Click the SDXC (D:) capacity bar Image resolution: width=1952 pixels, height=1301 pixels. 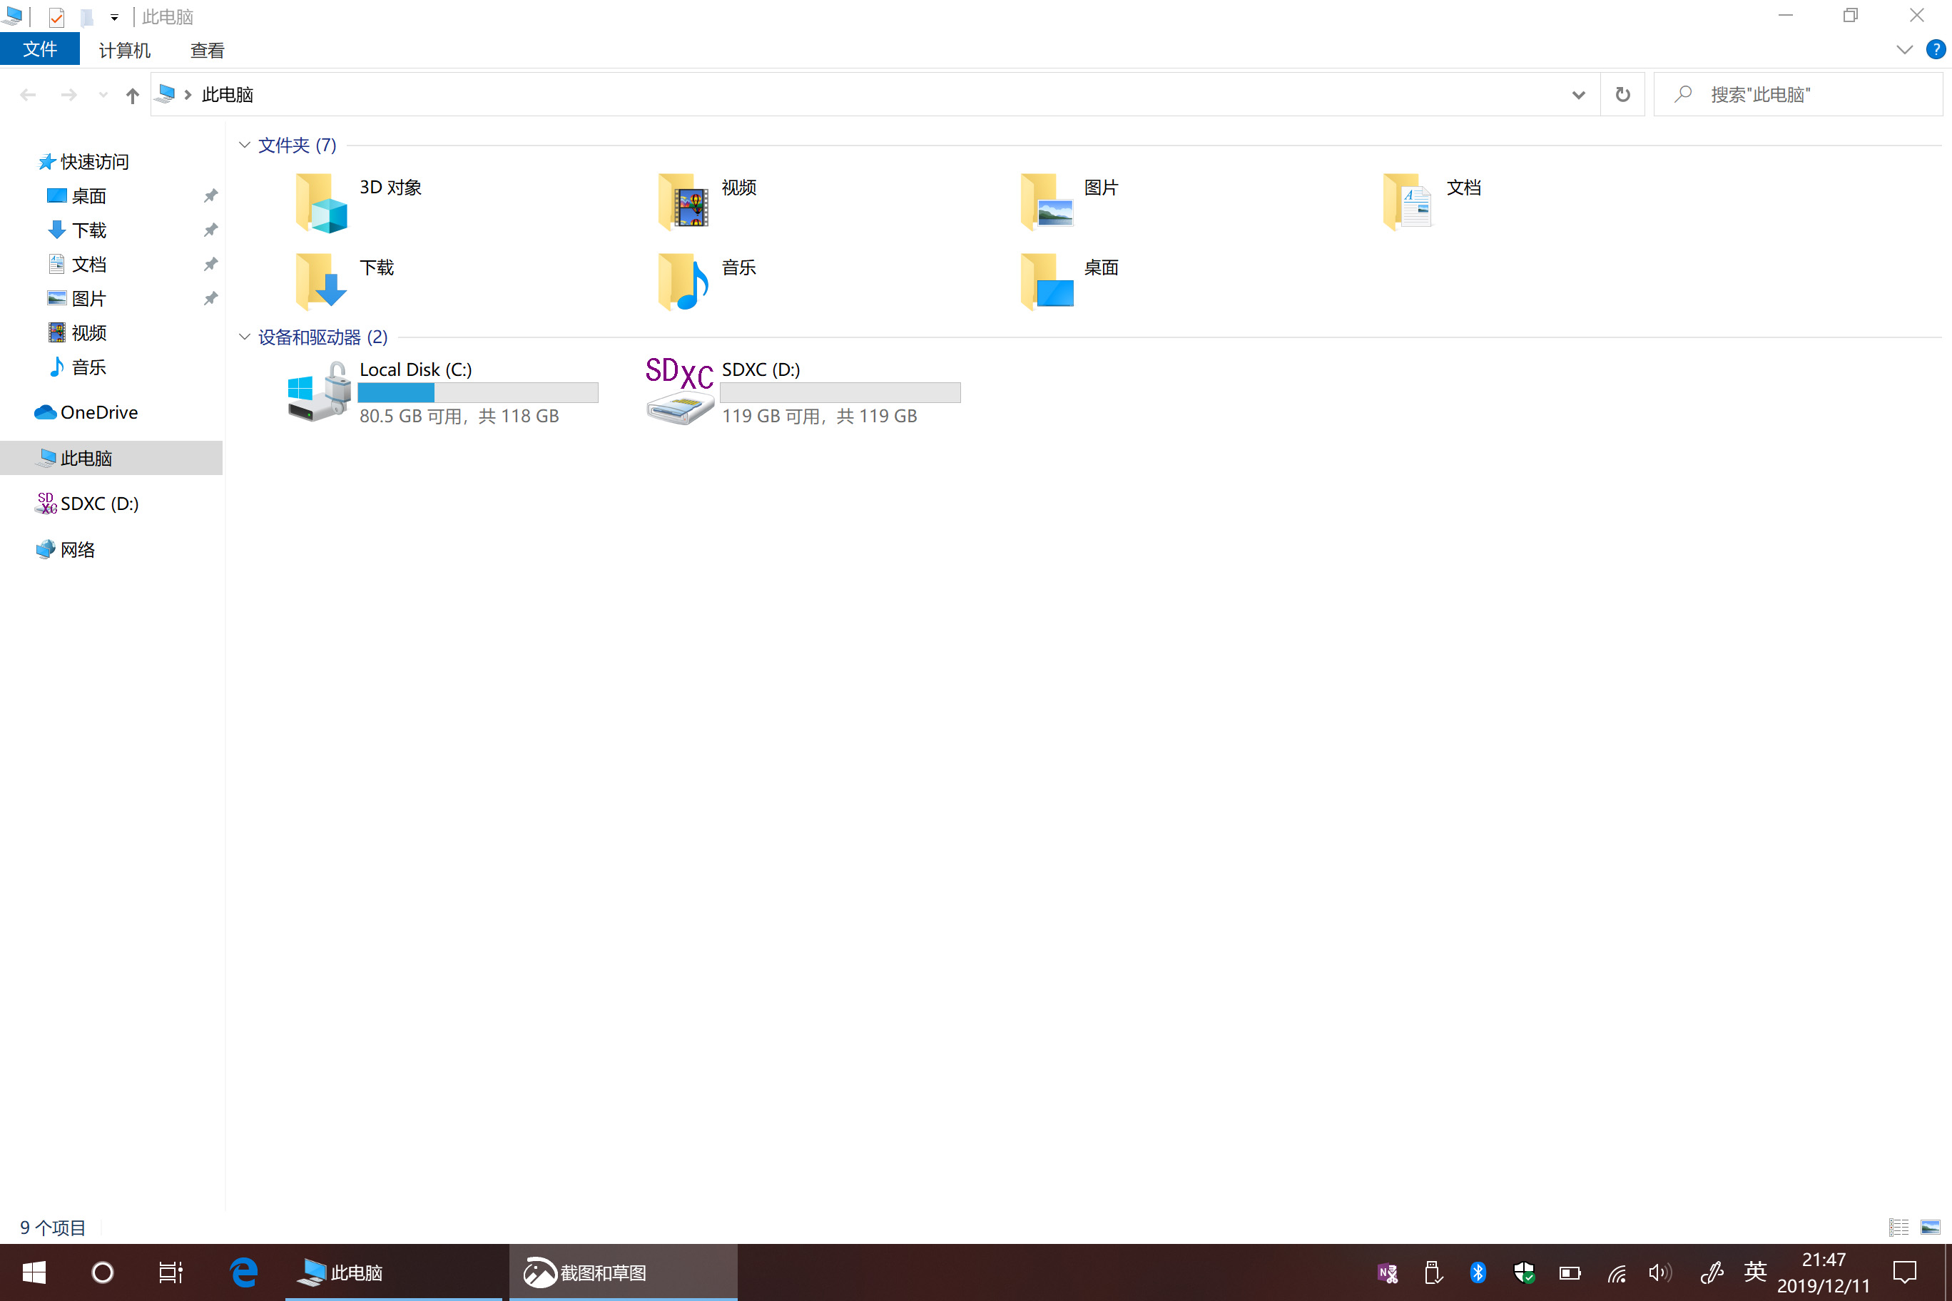840,392
